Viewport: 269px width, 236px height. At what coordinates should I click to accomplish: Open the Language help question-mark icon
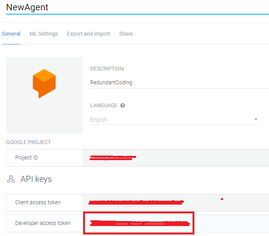(x=122, y=105)
